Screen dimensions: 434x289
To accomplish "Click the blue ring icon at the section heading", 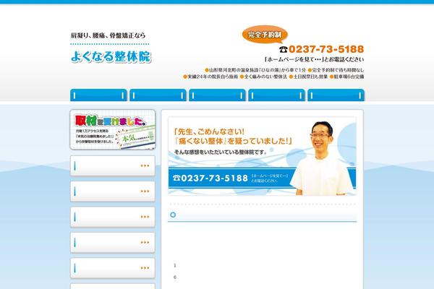I will (173, 215).
